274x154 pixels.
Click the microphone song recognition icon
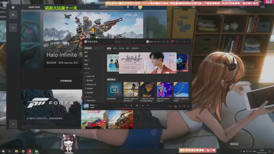tap(134, 42)
